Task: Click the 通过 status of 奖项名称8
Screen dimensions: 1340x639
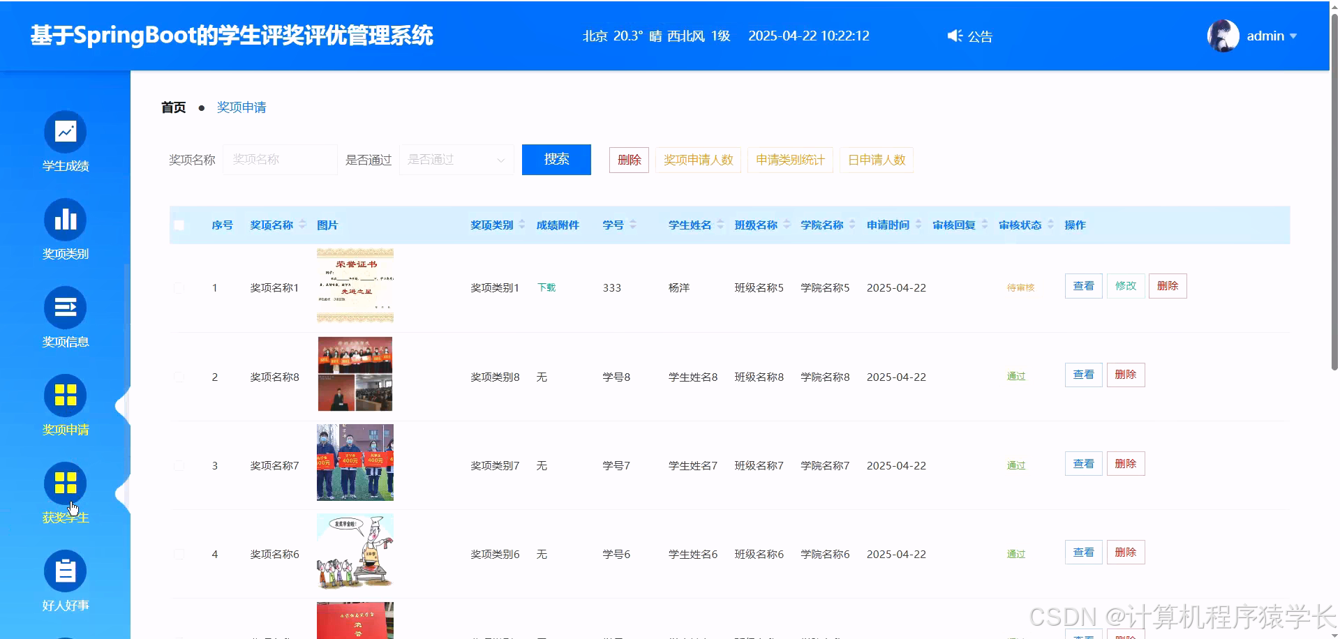Action: (1016, 377)
